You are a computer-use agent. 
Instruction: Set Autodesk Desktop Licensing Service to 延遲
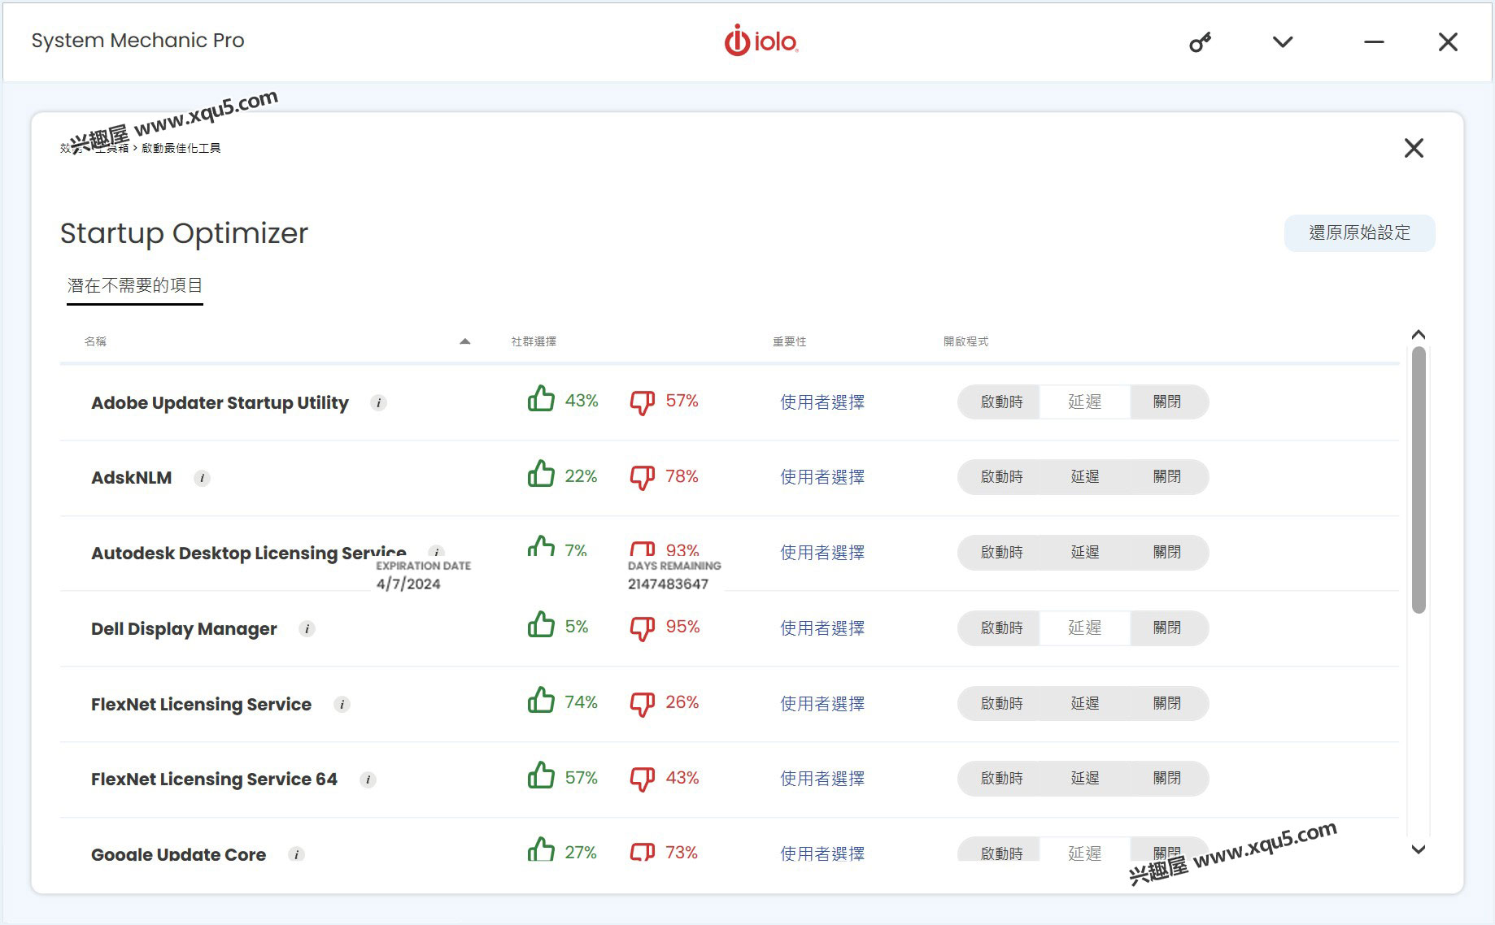click(1084, 553)
